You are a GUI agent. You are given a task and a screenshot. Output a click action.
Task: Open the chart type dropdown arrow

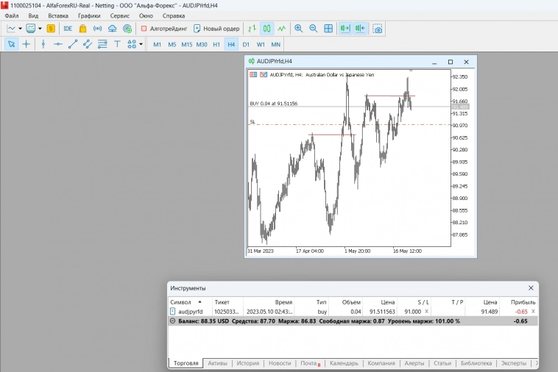point(20,29)
